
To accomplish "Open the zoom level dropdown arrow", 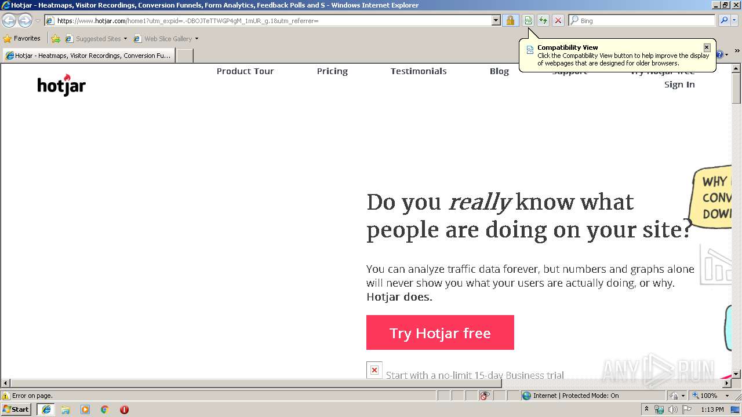I will coord(727,396).
